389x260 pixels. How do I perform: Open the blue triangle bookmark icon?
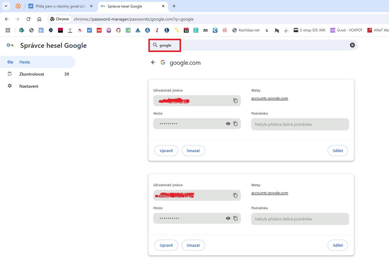[x=138, y=30]
